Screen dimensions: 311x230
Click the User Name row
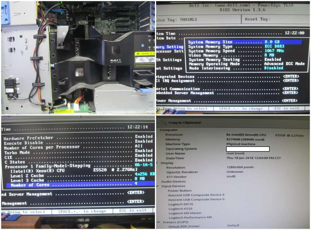click(x=205, y=153)
